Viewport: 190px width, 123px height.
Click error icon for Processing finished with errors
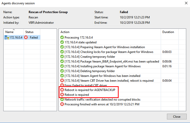(x=62, y=104)
